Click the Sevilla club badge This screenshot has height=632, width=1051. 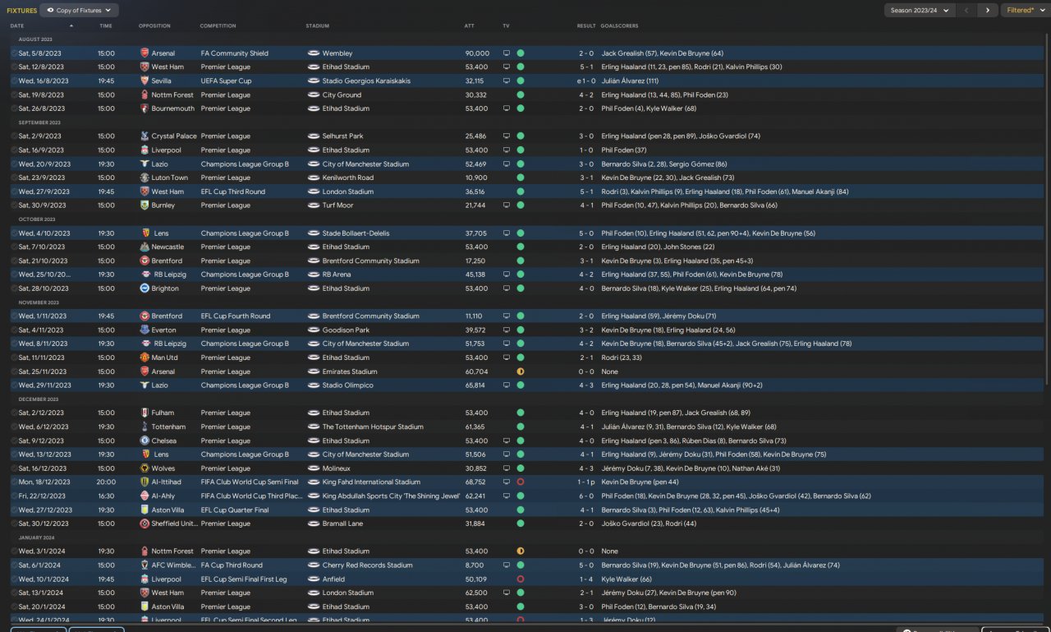point(145,81)
